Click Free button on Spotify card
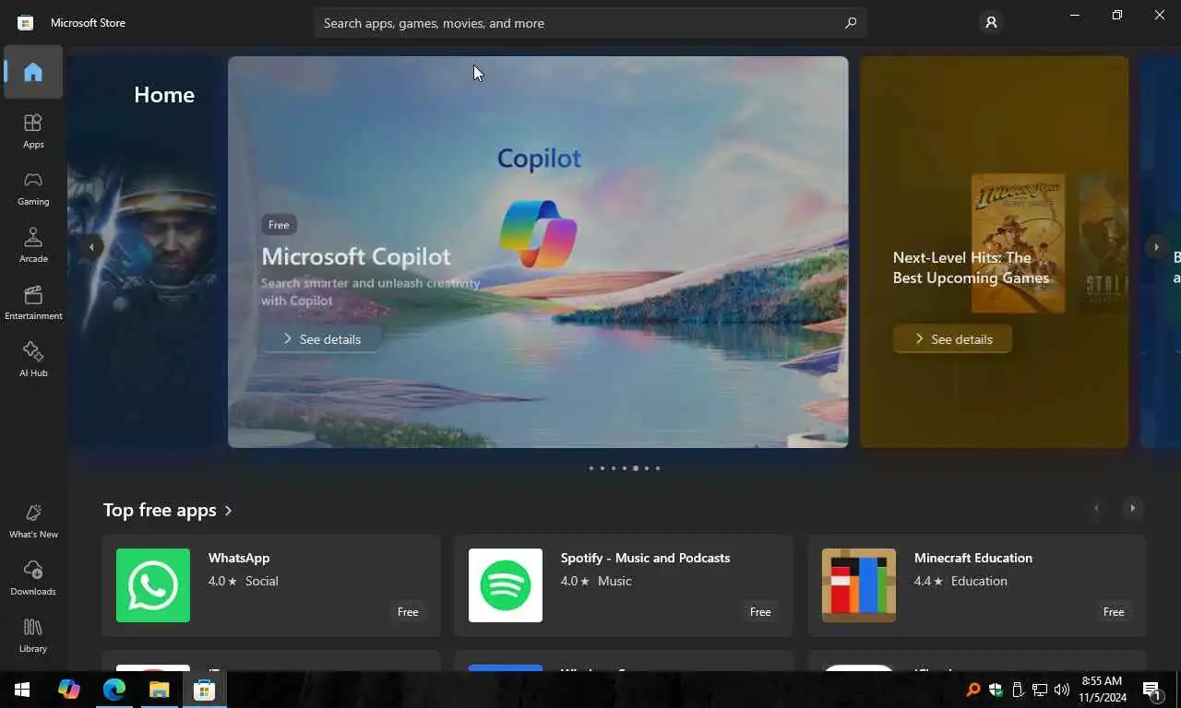This screenshot has width=1181, height=708. (x=760, y=612)
